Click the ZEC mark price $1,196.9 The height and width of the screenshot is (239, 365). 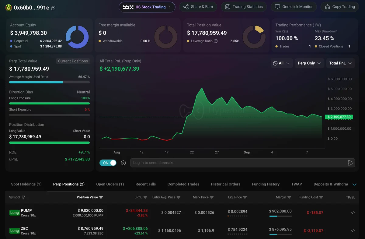[x=206, y=230]
